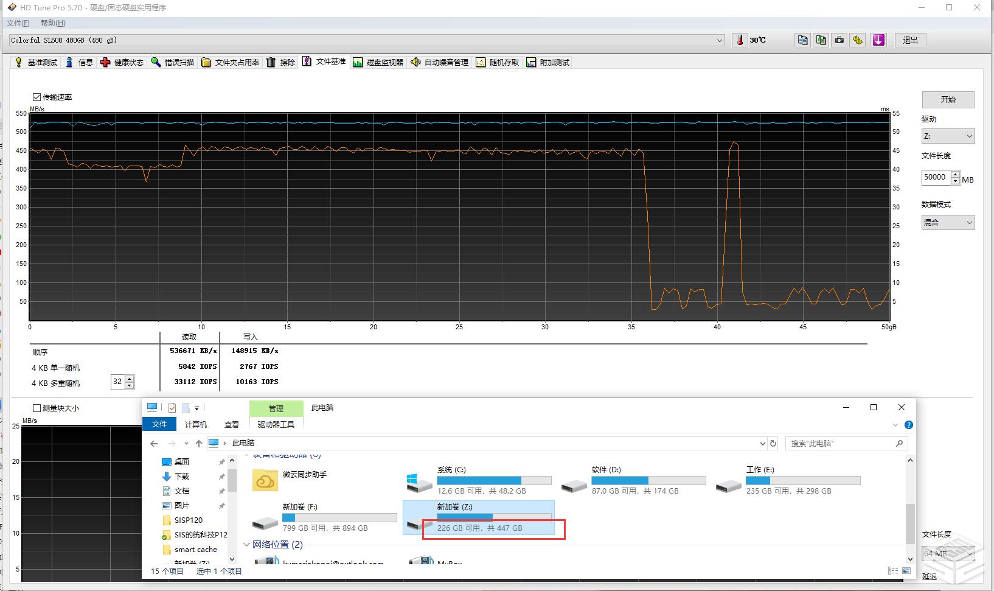The height and width of the screenshot is (591, 994).
Task: Refresh the Explorer address bar location
Action: tap(773, 444)
